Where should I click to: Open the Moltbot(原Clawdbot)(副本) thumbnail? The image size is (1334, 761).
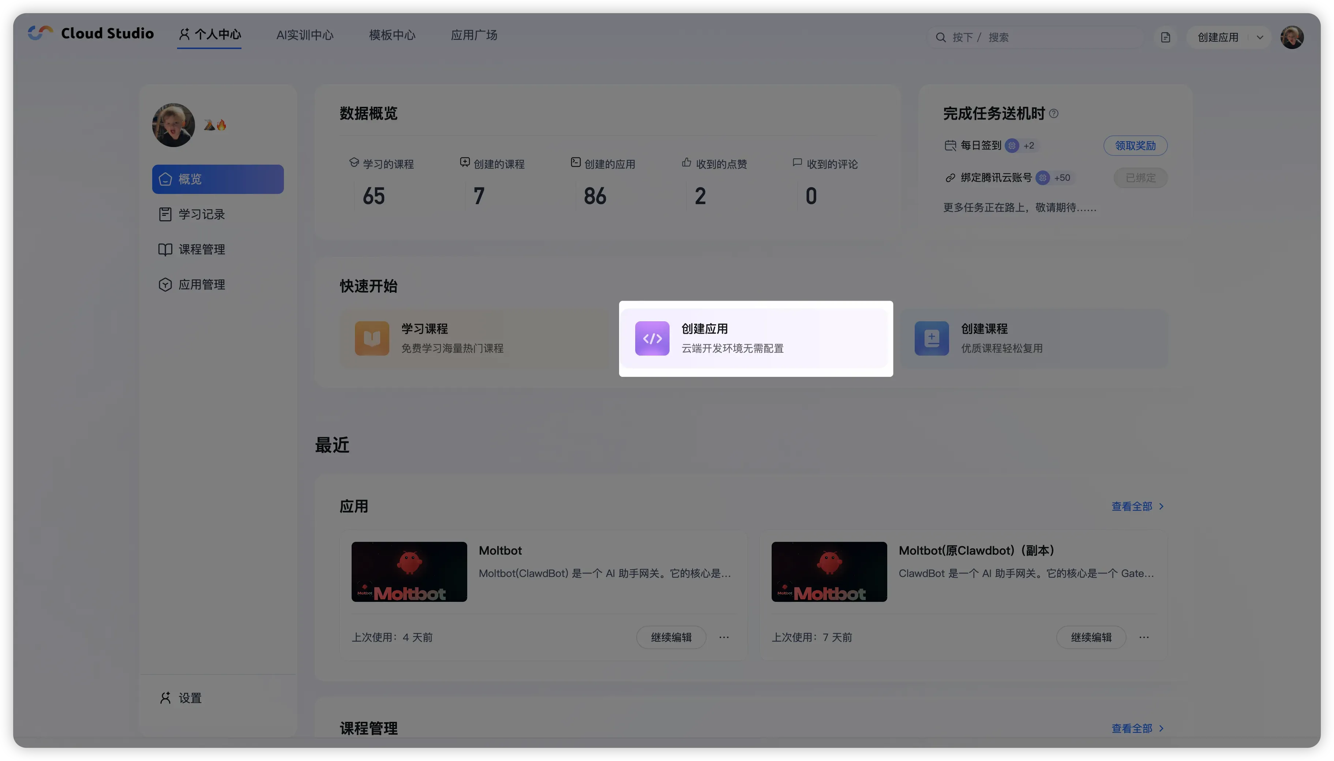[829, 572]
